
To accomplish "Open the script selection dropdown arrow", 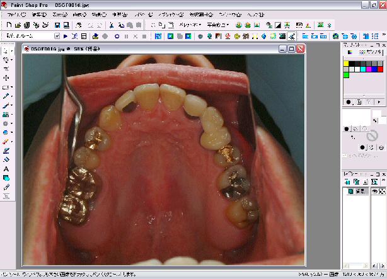I will point(57,37).
